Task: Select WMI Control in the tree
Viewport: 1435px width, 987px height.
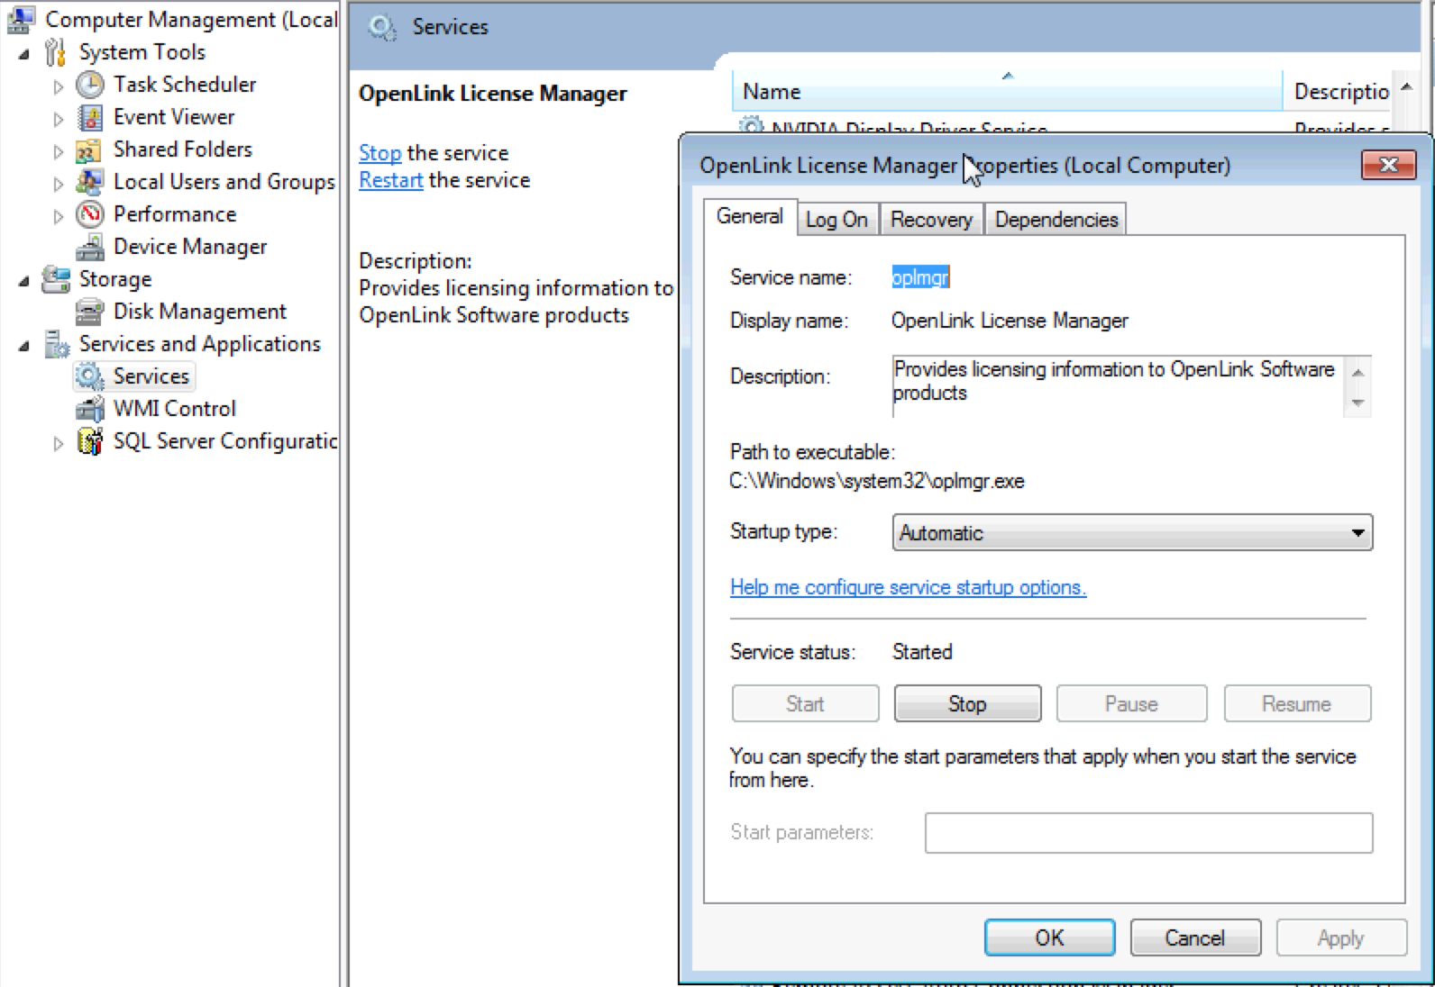Action: (x=175, y=409)
